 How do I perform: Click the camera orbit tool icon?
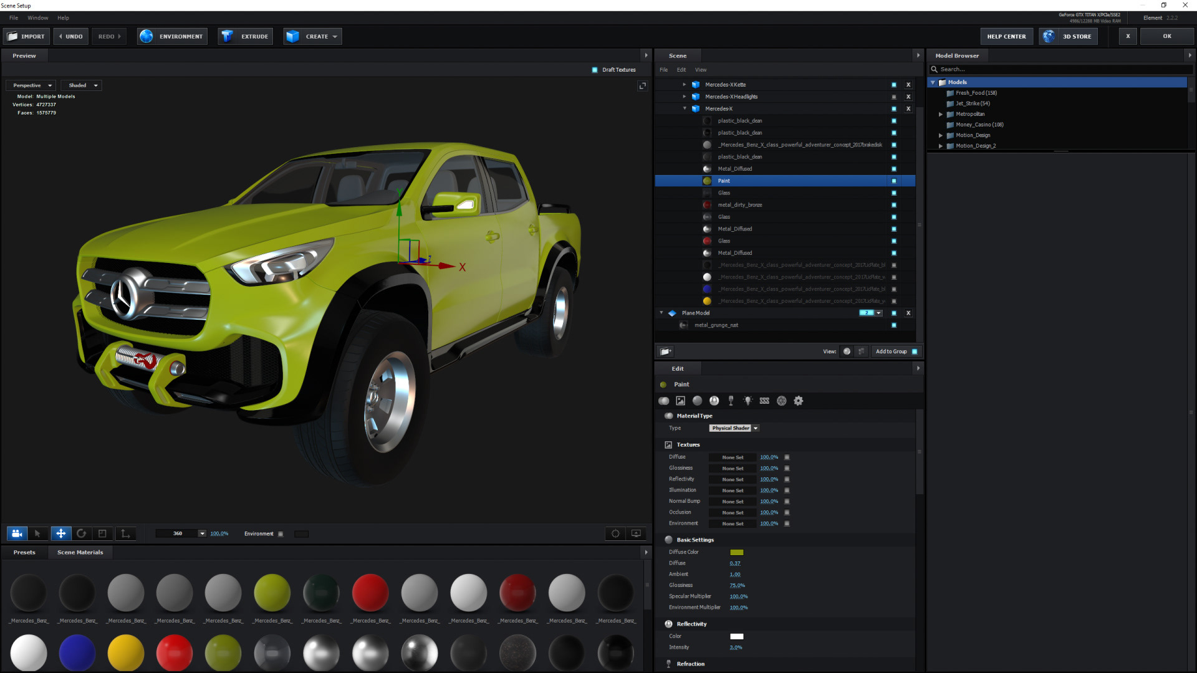tap(17, 533)
